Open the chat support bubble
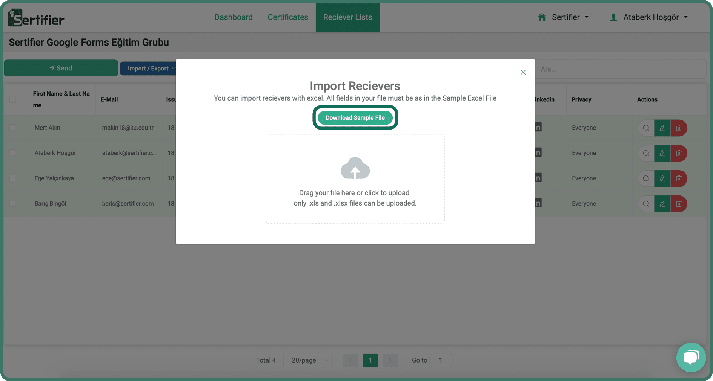 691,357
